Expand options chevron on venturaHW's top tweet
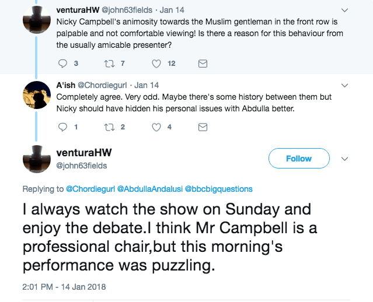The image size is (373, 302). pos(344,10)
